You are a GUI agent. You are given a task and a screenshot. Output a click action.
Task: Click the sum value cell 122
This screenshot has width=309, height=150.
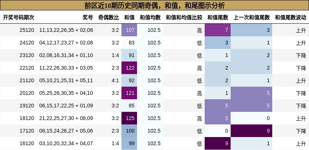[129, 68]
